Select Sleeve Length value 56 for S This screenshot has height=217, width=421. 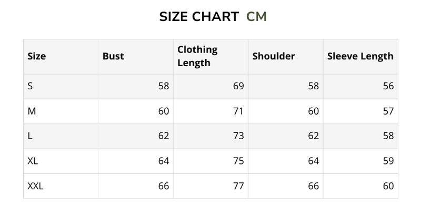[x=388, y=86]
